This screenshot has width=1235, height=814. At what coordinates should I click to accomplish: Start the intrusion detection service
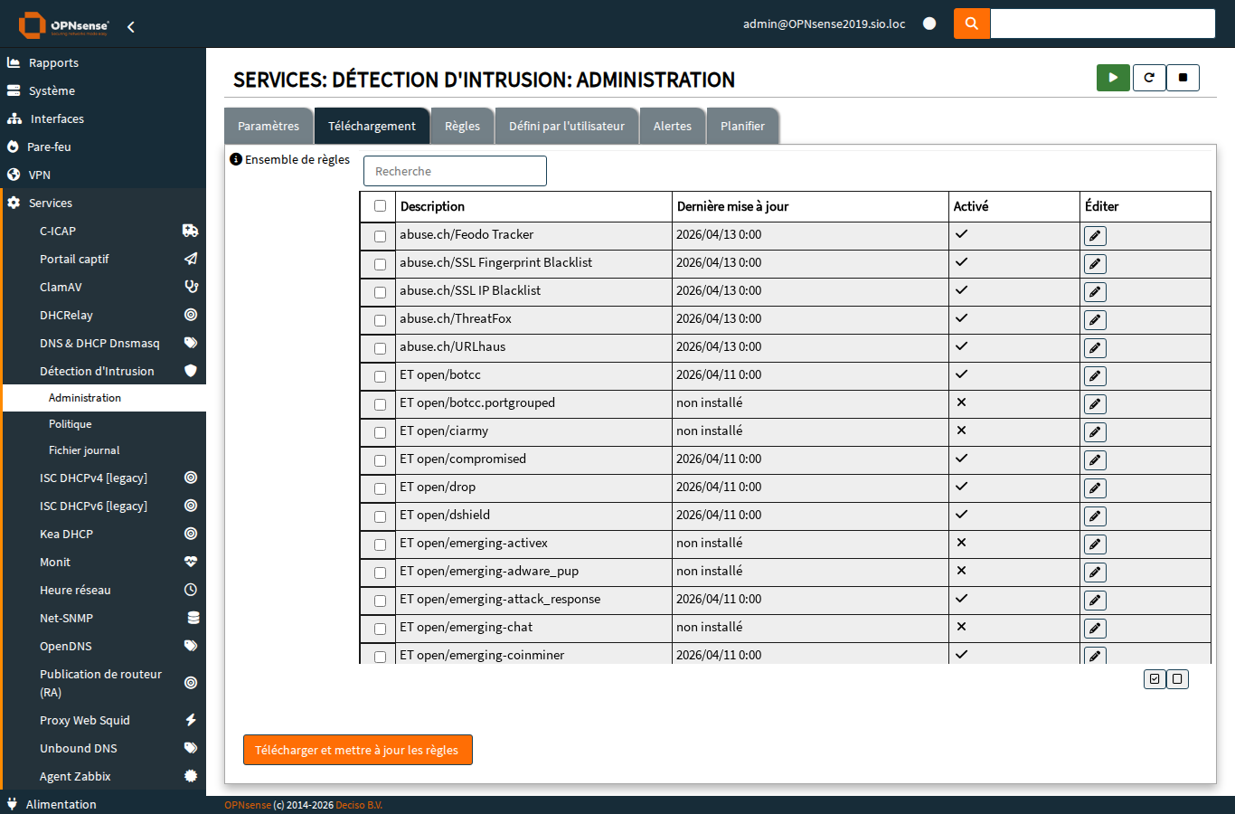coord(1113,78)
